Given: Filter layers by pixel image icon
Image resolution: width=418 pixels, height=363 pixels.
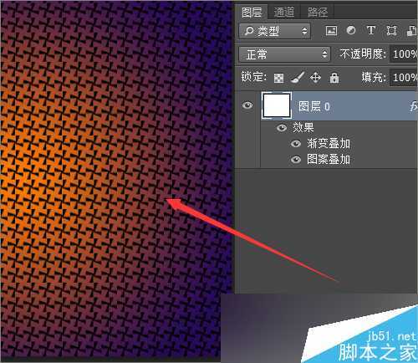Looking at the screenshot, I should point(331,31).
